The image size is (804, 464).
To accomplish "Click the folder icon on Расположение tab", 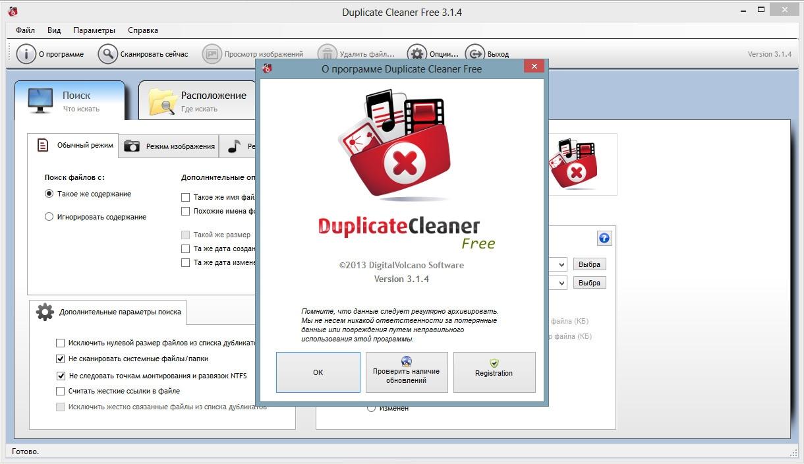I will (x=162, y=101).
